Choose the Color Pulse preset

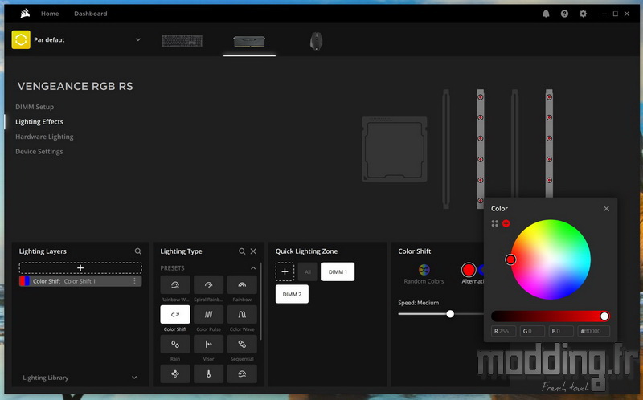pyautogui.click(x=208, y=314)
